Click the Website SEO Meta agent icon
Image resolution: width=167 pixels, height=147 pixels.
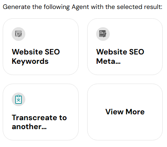(103, 34)
